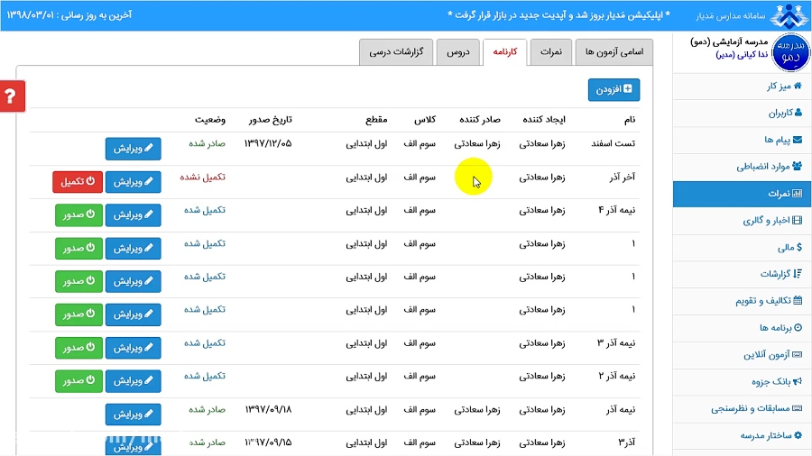Click the user name ندا کیانی (مدیر)

click(x=742, y=54)
